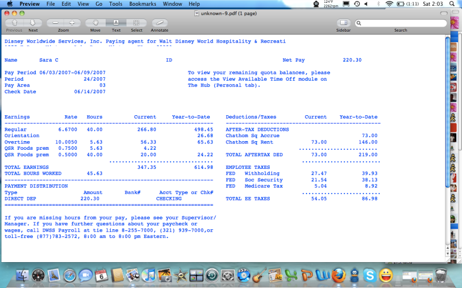This screenshot has height=288, width=462.
Task: Click the scrollbar down arrow
Action: tap(448, 253)
